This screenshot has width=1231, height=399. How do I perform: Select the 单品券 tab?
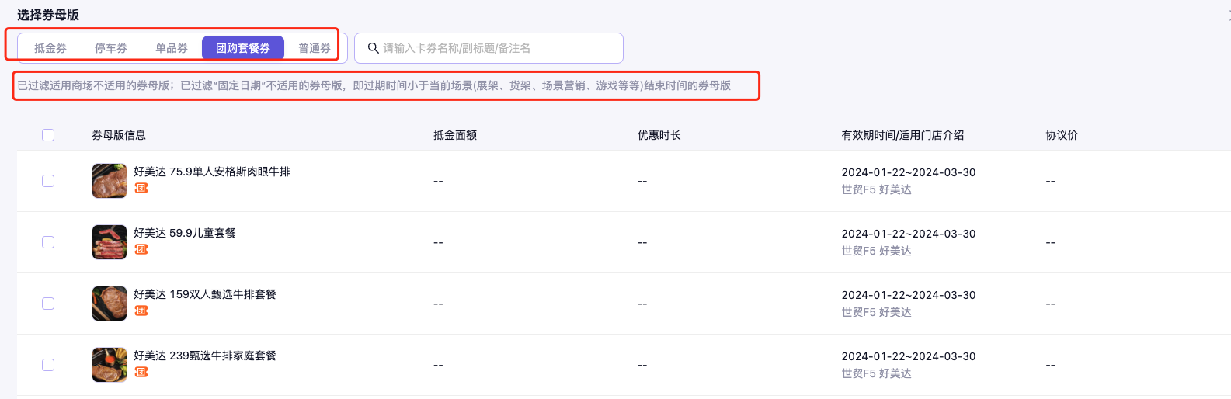click(x=172, y=48)
